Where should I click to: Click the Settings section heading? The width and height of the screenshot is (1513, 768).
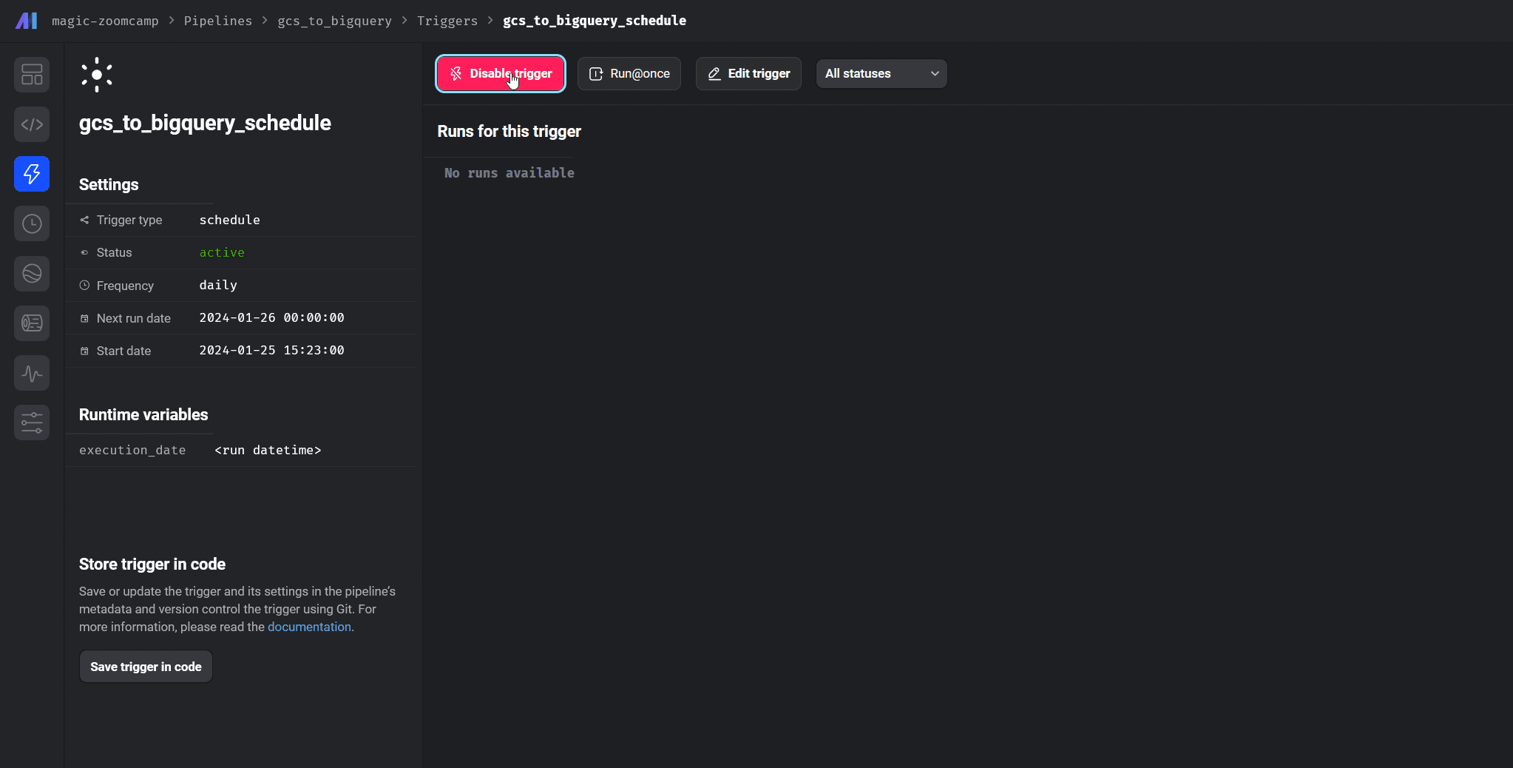tap(109, 185)
